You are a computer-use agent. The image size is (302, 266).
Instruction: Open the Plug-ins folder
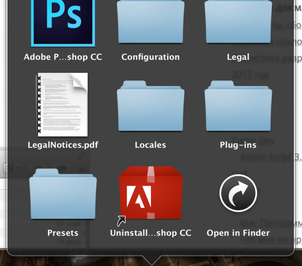(x=238, y=106)
